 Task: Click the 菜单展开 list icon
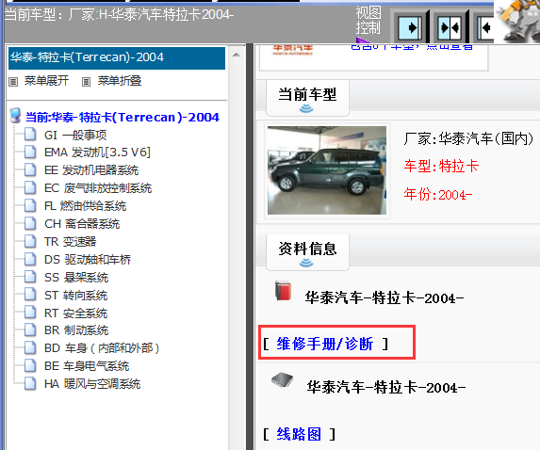pyautogui.click(x=13, y=82)
